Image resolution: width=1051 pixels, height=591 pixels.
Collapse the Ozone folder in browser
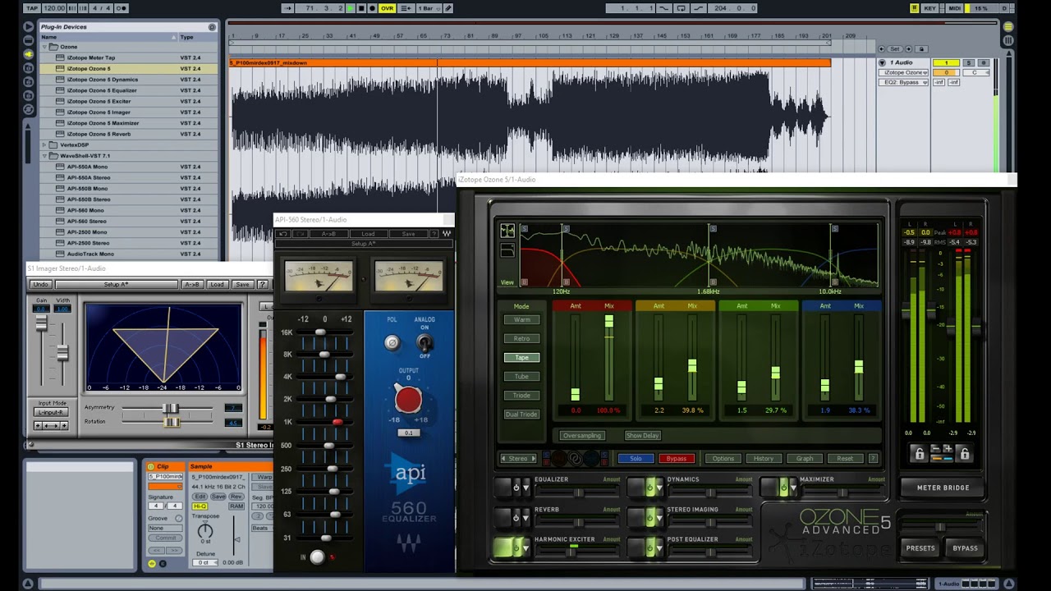(44, 47)
